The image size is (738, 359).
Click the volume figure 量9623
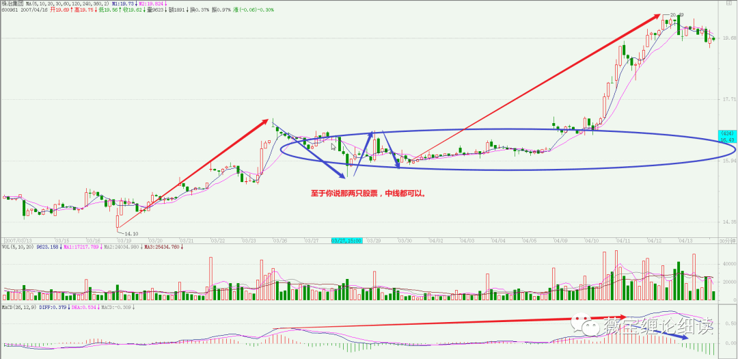[155, 10]
